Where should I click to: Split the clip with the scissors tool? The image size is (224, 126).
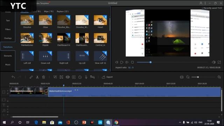[37, 77]
